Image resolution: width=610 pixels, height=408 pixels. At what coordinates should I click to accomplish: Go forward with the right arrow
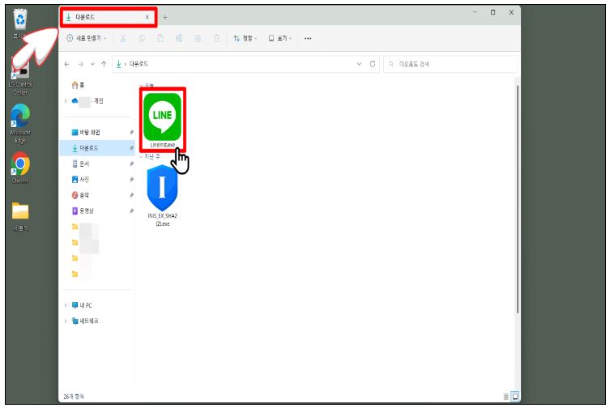80,64
